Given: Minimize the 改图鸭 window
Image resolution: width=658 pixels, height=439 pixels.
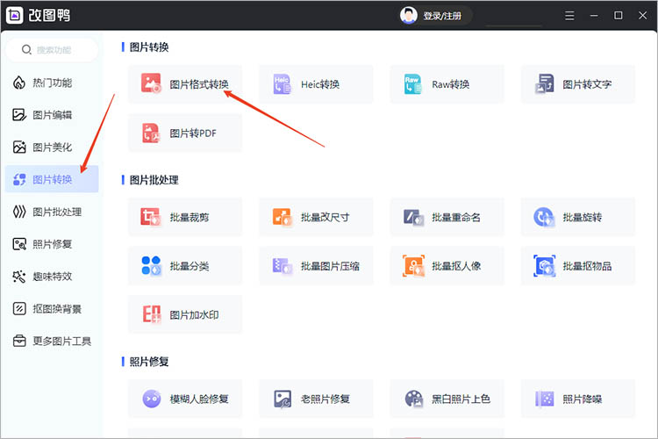Looking at the screenshot, I should click(x=594, y=16).
